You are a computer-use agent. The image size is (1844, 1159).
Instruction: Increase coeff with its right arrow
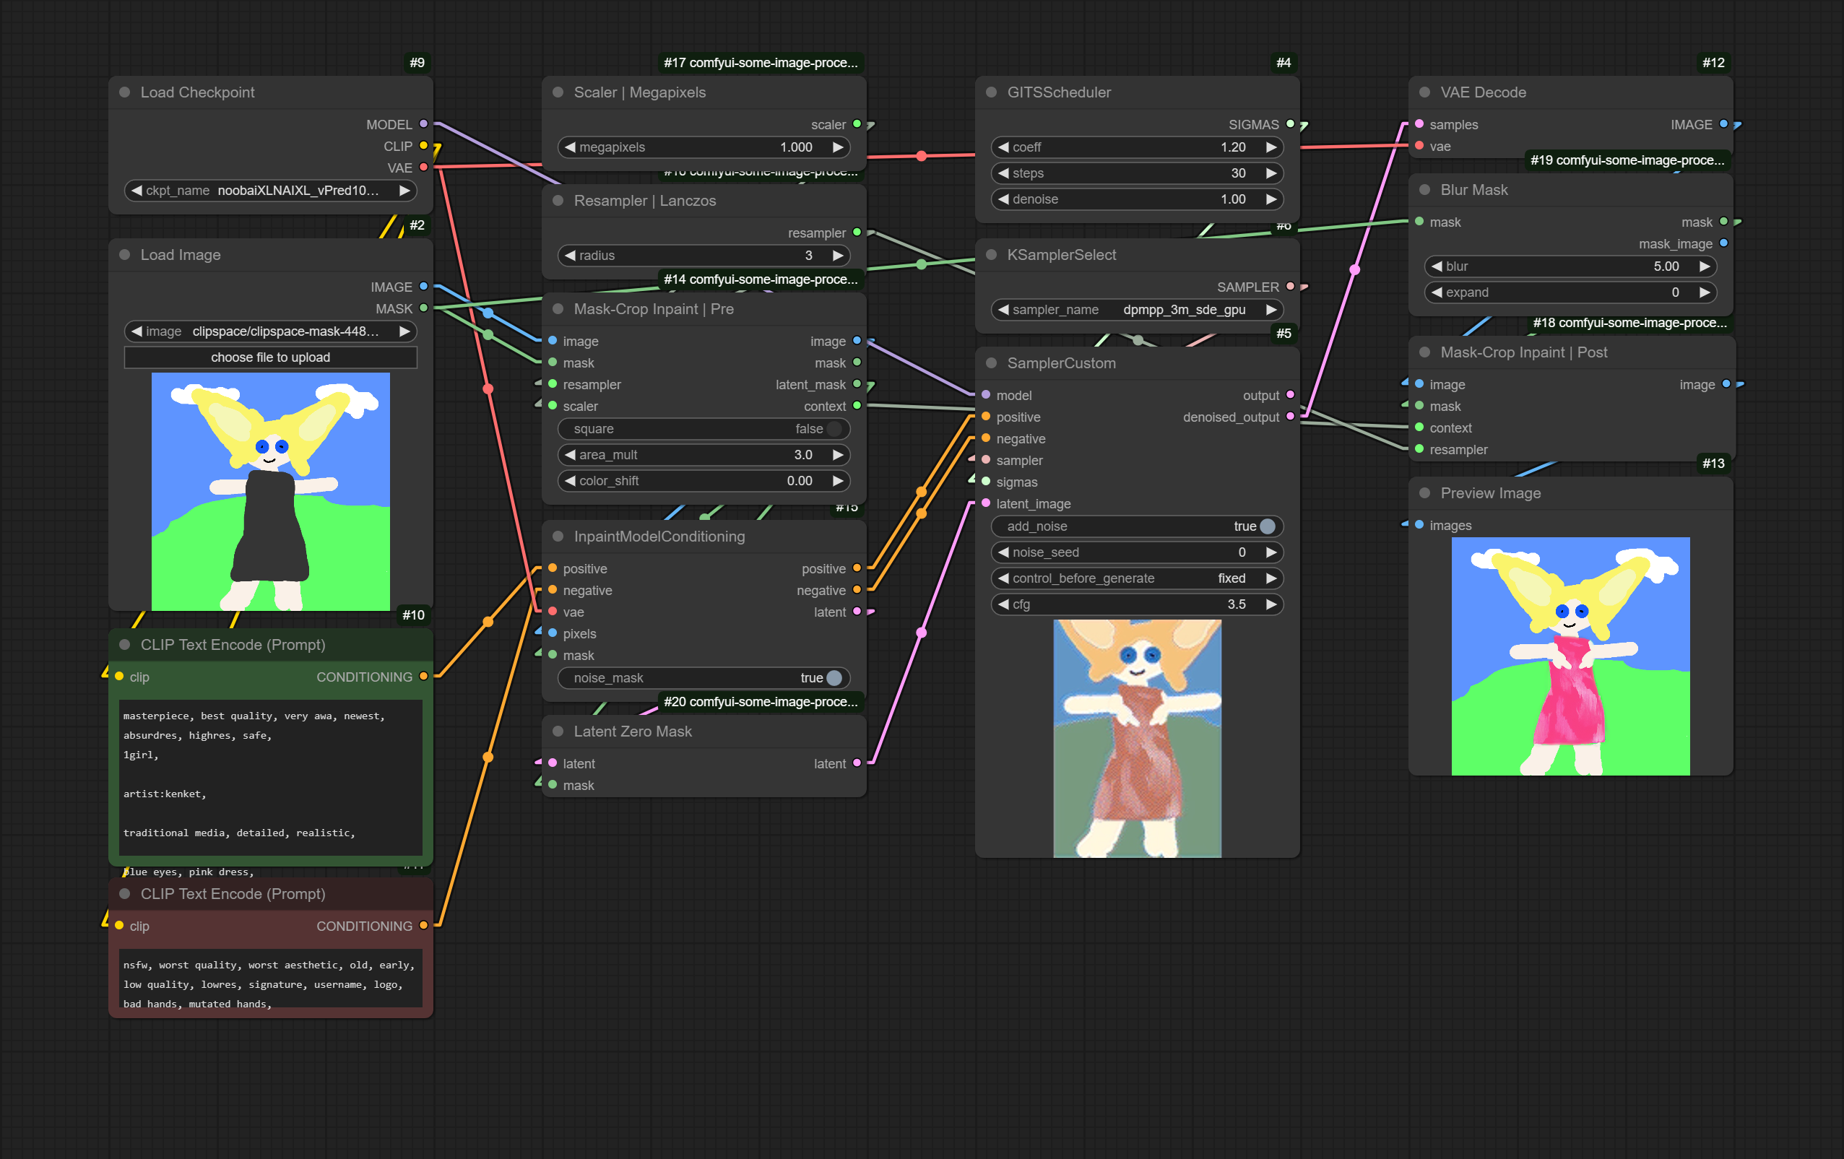click(1271, 147)
